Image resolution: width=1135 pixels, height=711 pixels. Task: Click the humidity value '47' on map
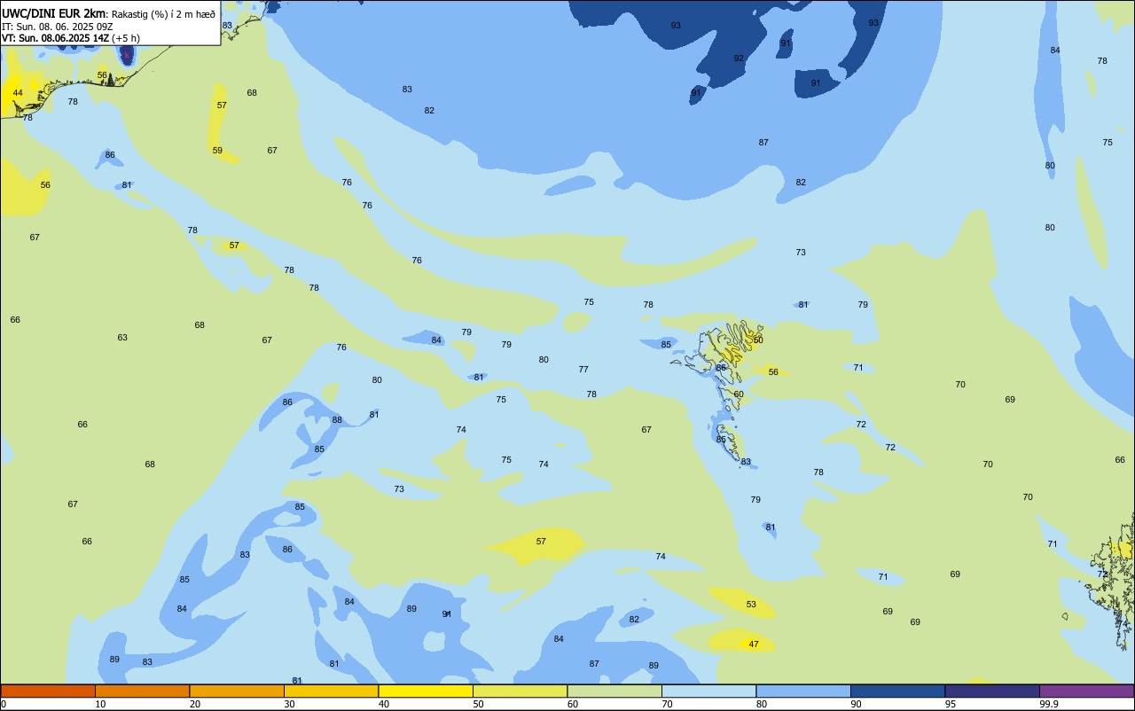click(x=754, y=645)
